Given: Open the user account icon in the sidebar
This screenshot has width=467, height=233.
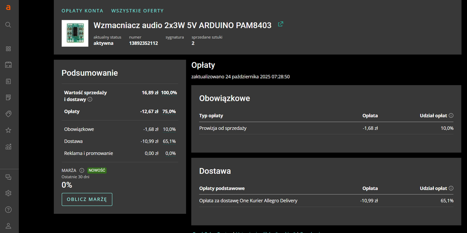Looking at the screenshot, I should (x=8, y=226).
